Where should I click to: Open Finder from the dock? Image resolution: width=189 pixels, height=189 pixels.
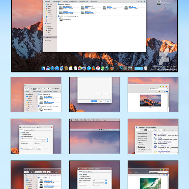pyautogui.click(x=43, y=69)
